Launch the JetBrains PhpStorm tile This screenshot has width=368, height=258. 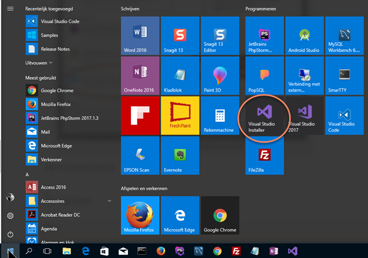click(264, 36)
